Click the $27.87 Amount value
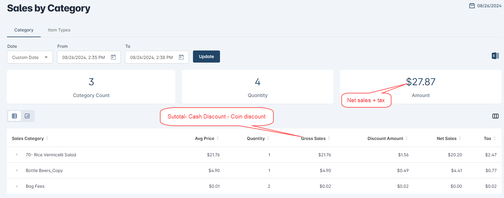 pyautogui.click(x=421, y=82)
